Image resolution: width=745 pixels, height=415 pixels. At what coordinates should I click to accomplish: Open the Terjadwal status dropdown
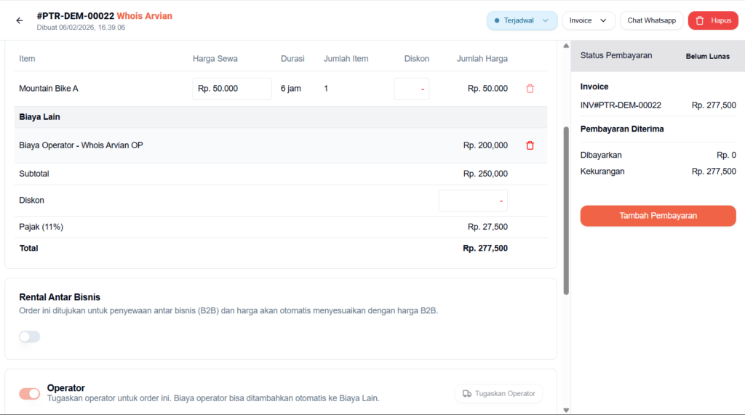[x=522, y=20]
